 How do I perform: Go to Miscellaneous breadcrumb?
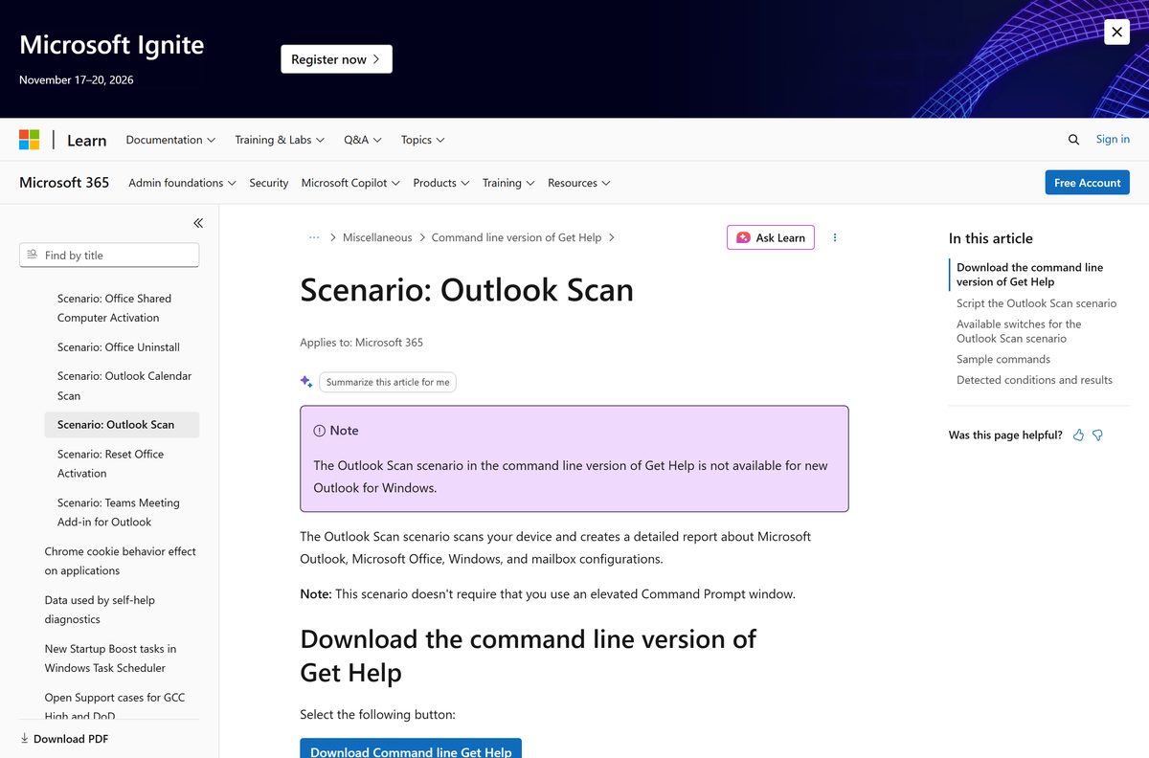point(377,237)
